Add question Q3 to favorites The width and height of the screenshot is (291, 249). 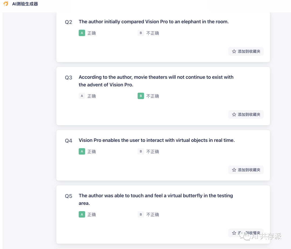(x=246, y=114)
